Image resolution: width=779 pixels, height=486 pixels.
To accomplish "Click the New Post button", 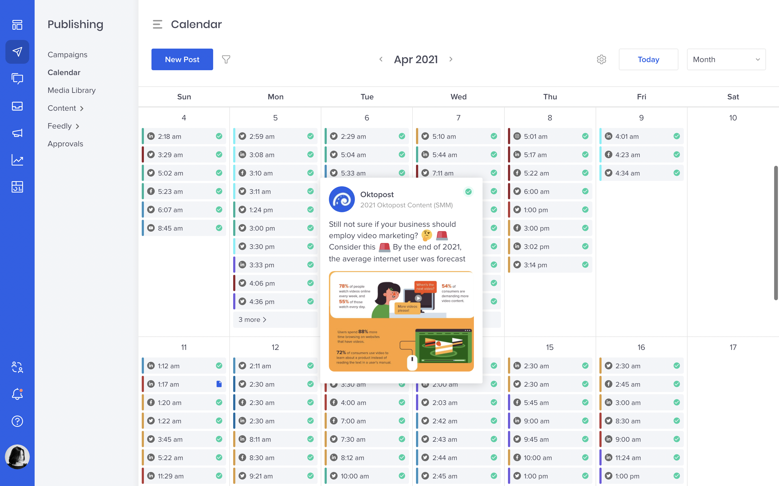I will 182,59.
